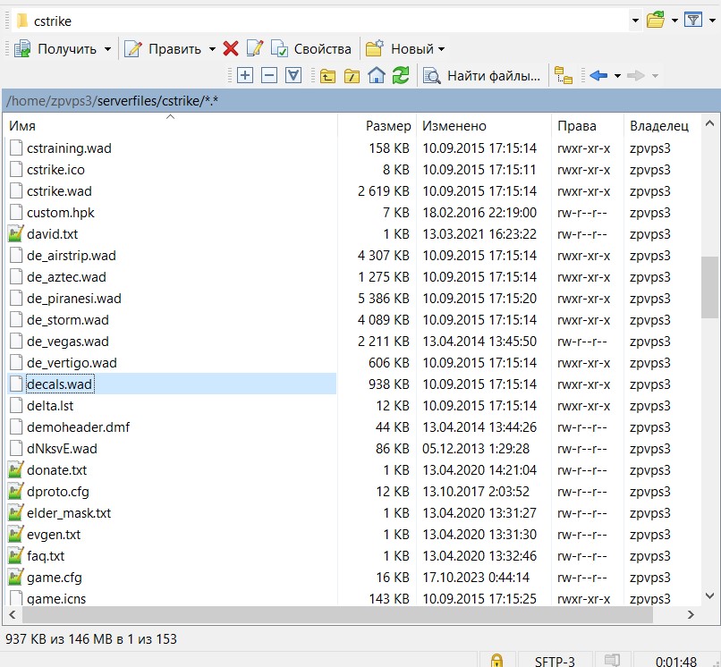
Task: Select the file elder_mask.txt
Action: tap(69, 512)
